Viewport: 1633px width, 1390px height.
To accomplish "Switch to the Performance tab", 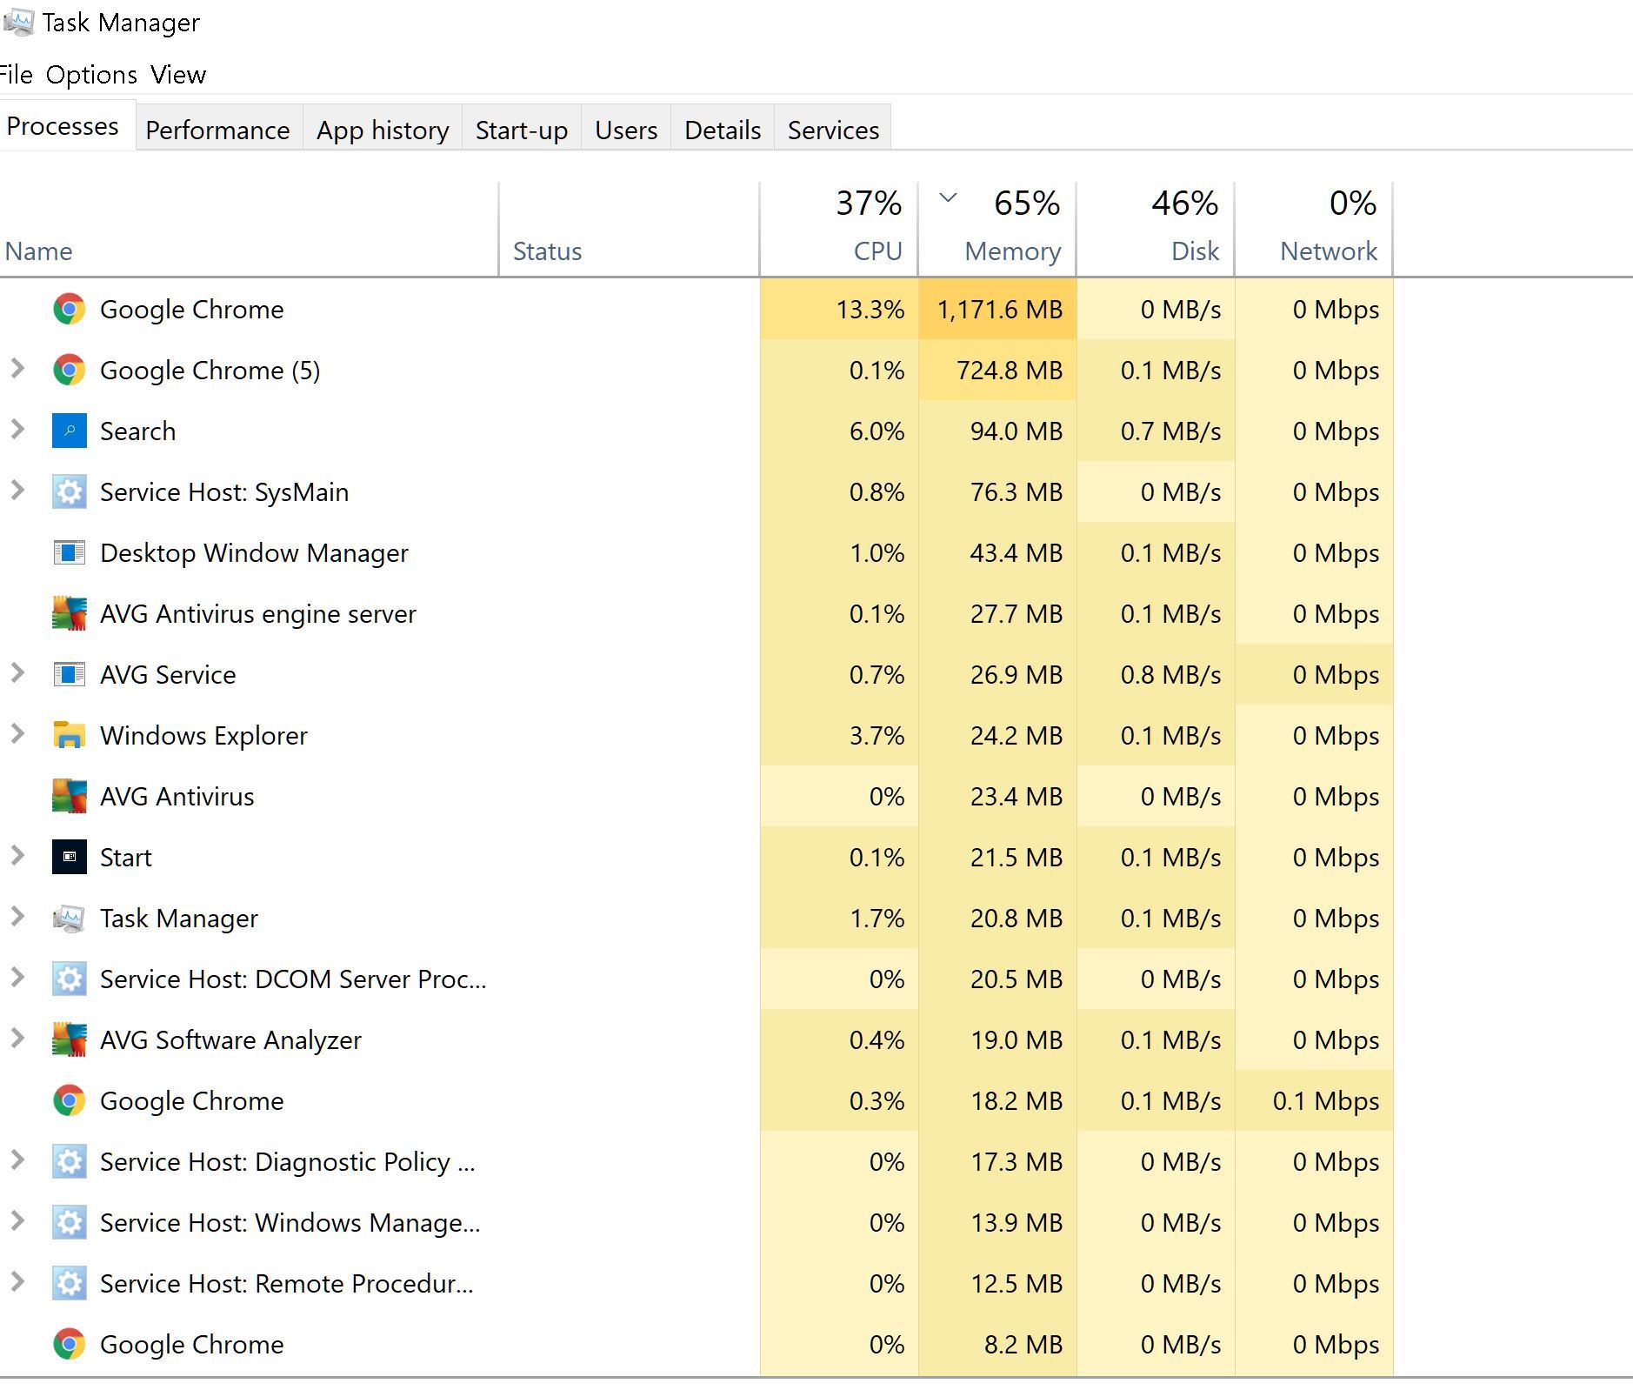I will tap(217, 130).
